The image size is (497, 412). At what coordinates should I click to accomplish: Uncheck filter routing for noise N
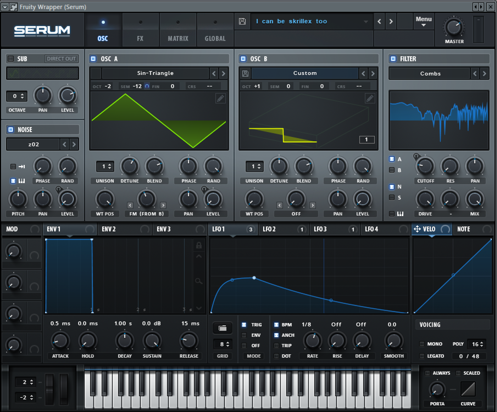coord(392,187)
